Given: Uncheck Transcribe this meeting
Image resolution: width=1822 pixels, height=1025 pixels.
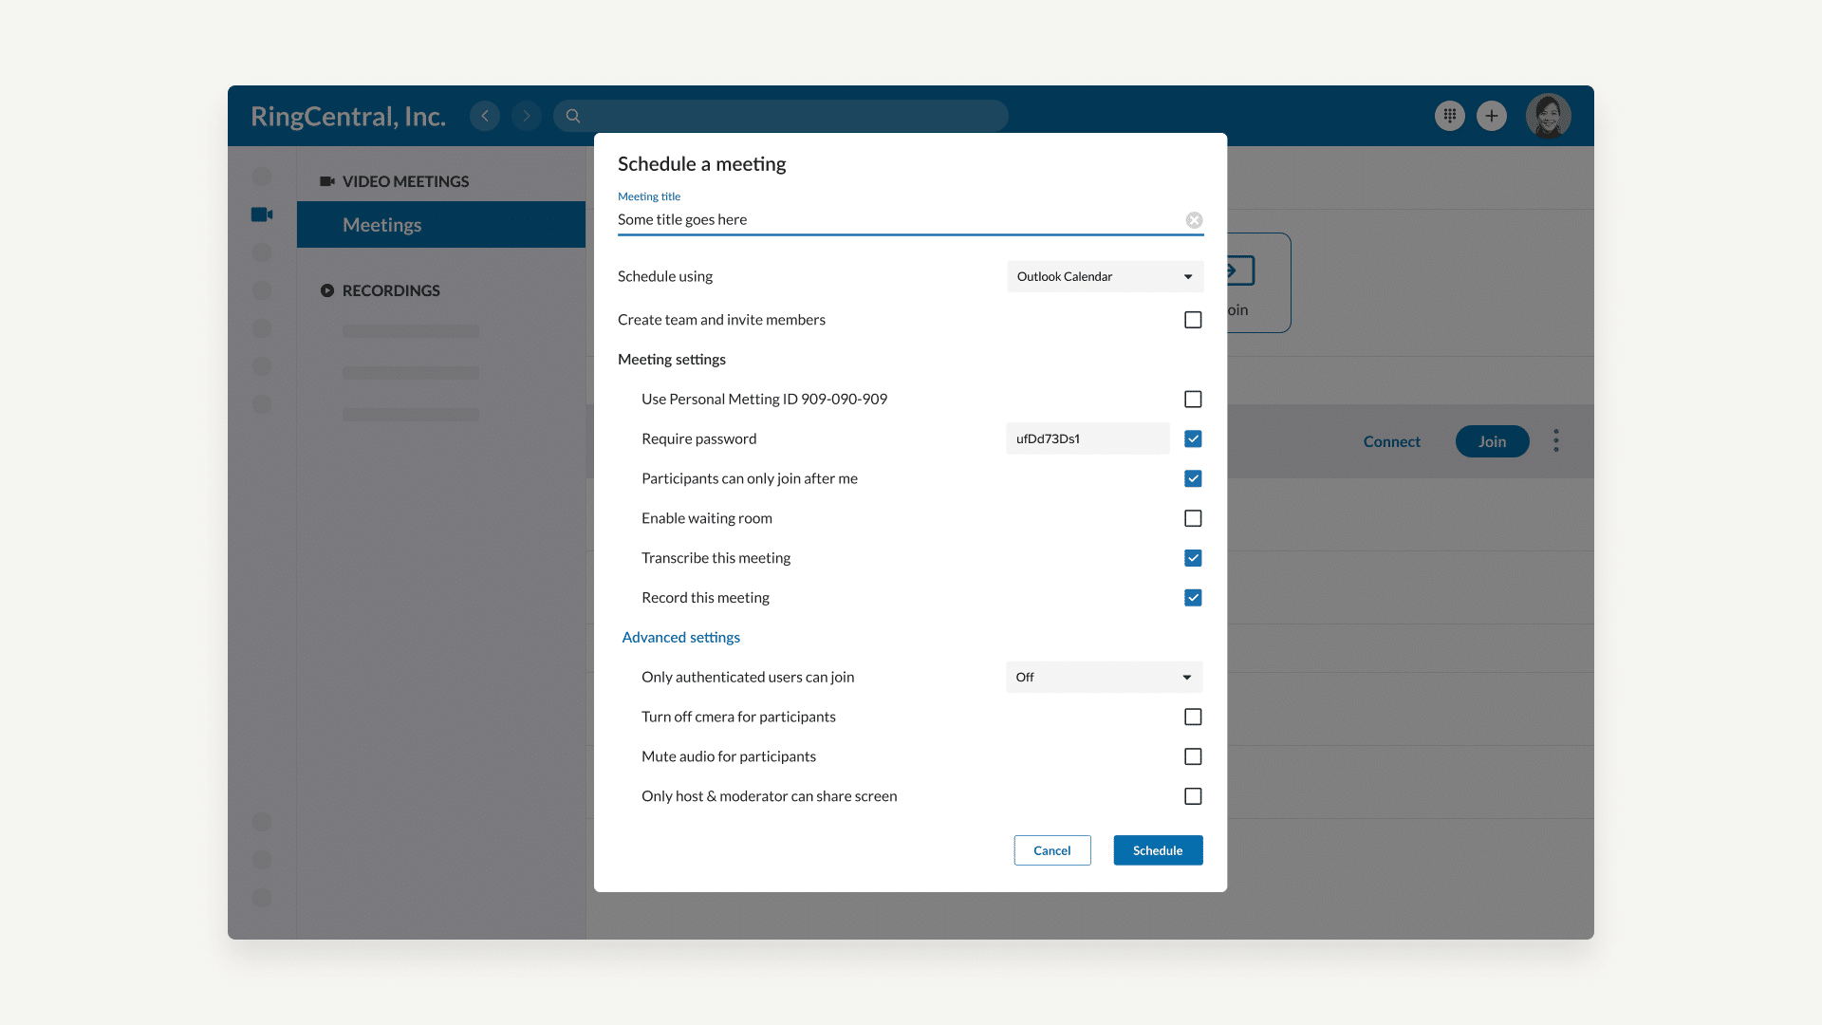Looking at the screenshot, I should [x=1193, y=558].
